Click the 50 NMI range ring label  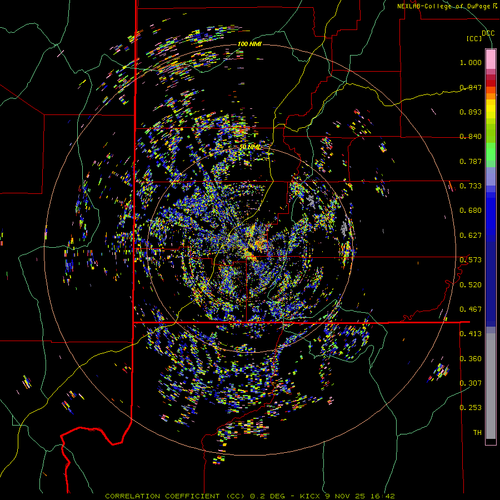pyautogui.click(x=249, y=147)
